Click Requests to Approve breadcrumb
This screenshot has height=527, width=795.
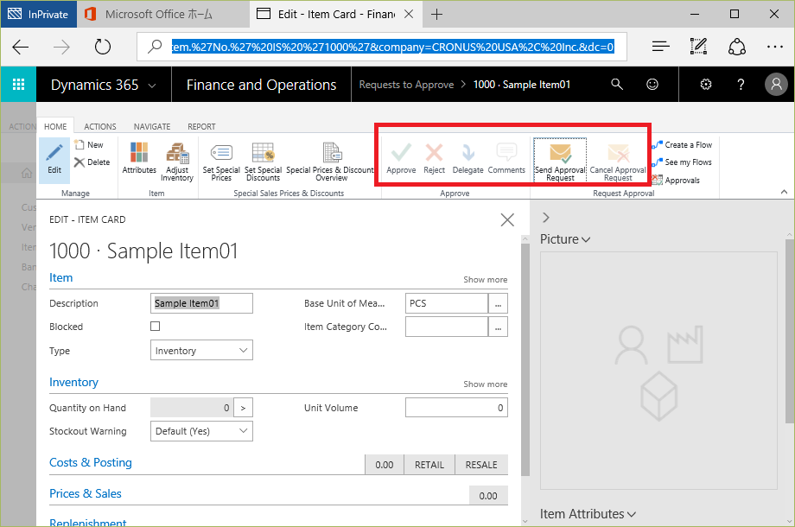point(406,85)
